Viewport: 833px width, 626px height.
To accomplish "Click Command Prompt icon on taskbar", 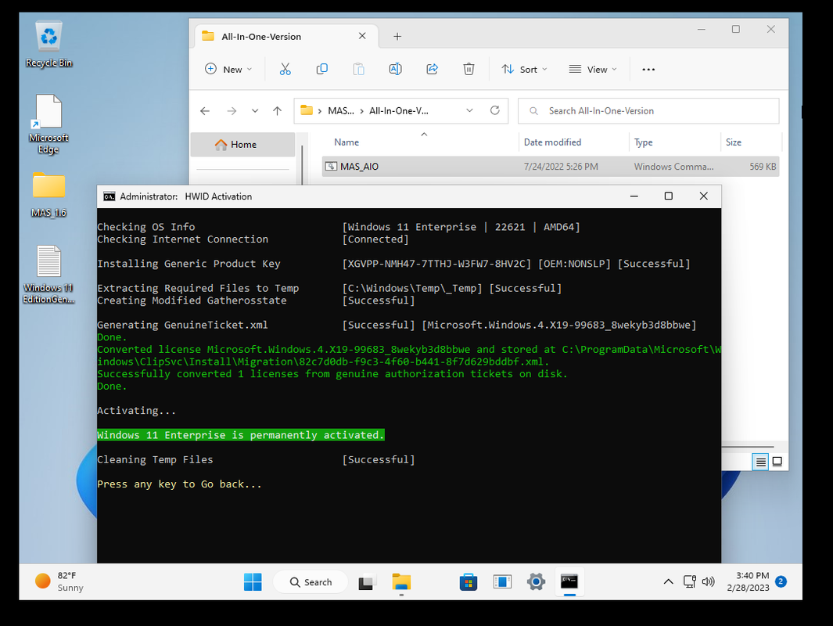I will click(x=569, y=582).
